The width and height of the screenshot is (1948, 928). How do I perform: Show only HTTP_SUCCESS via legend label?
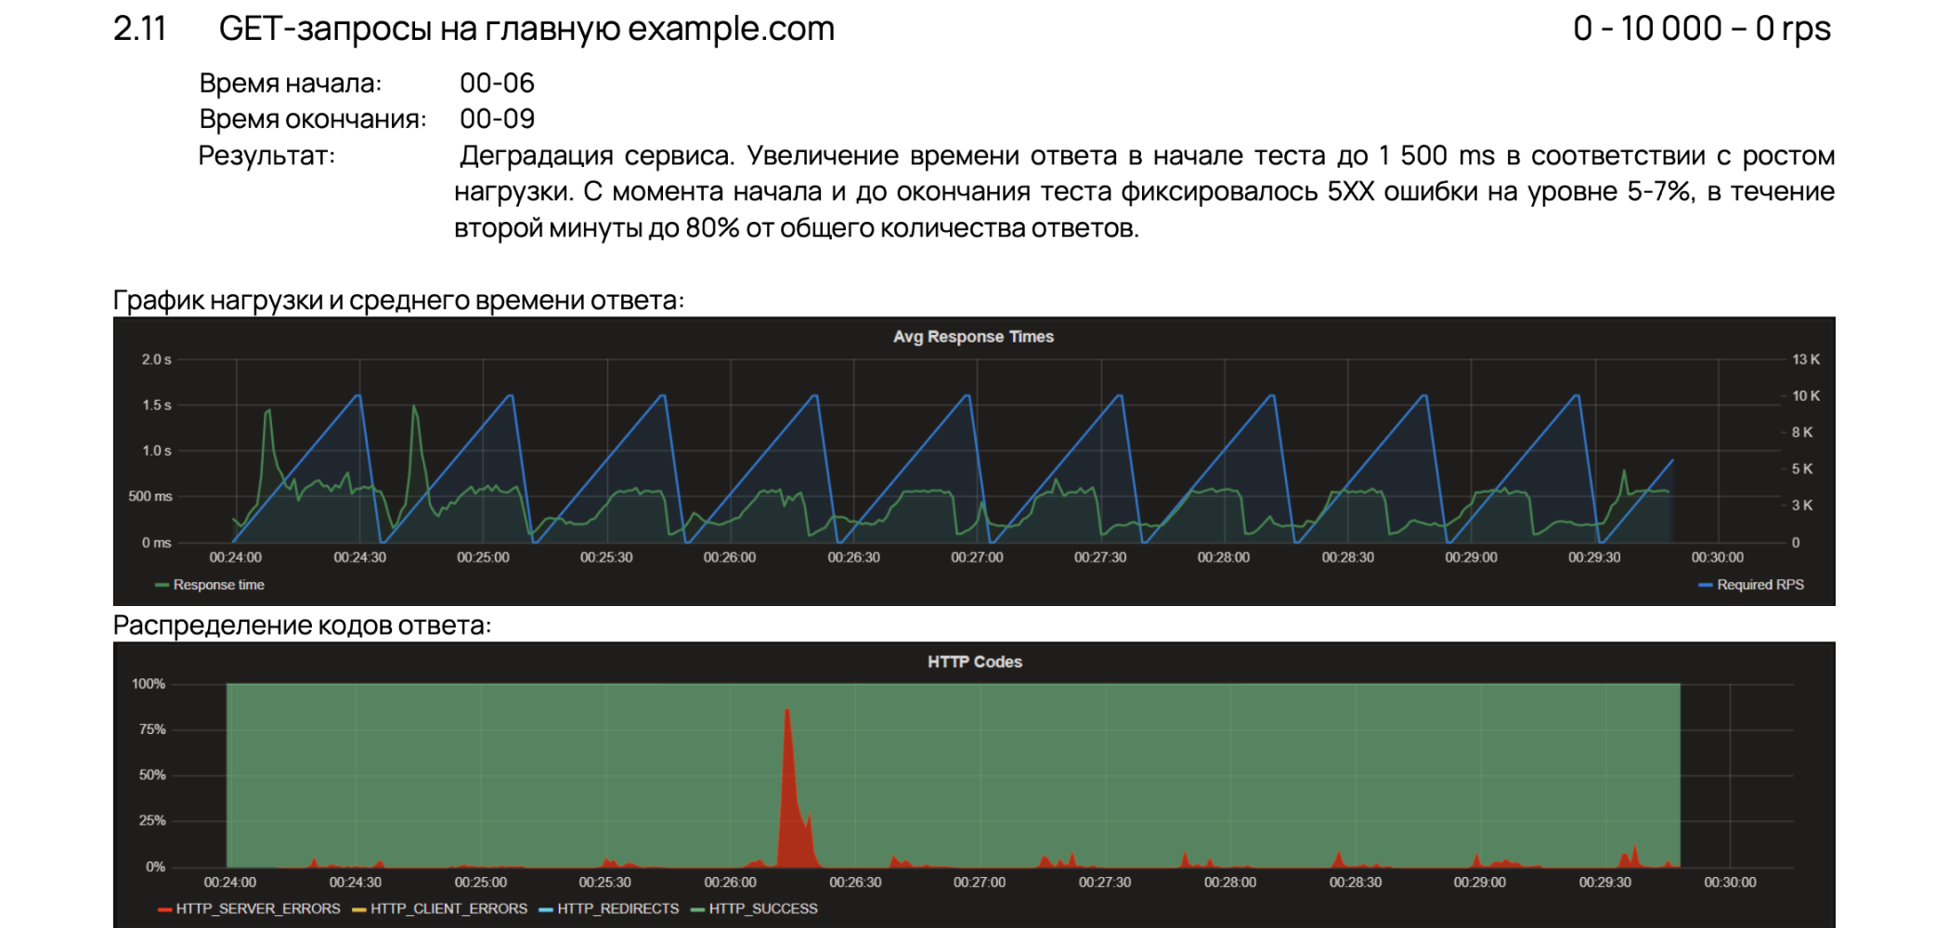point(762,909)
